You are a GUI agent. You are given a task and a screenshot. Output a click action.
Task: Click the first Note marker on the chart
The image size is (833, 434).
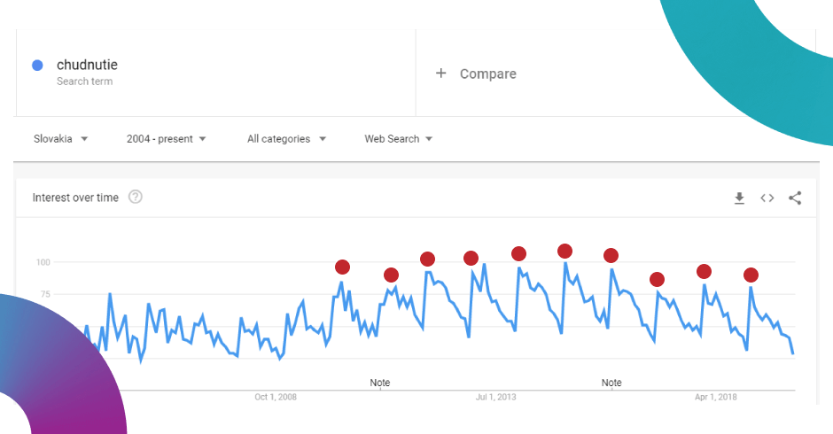click(x=380, y=383)
